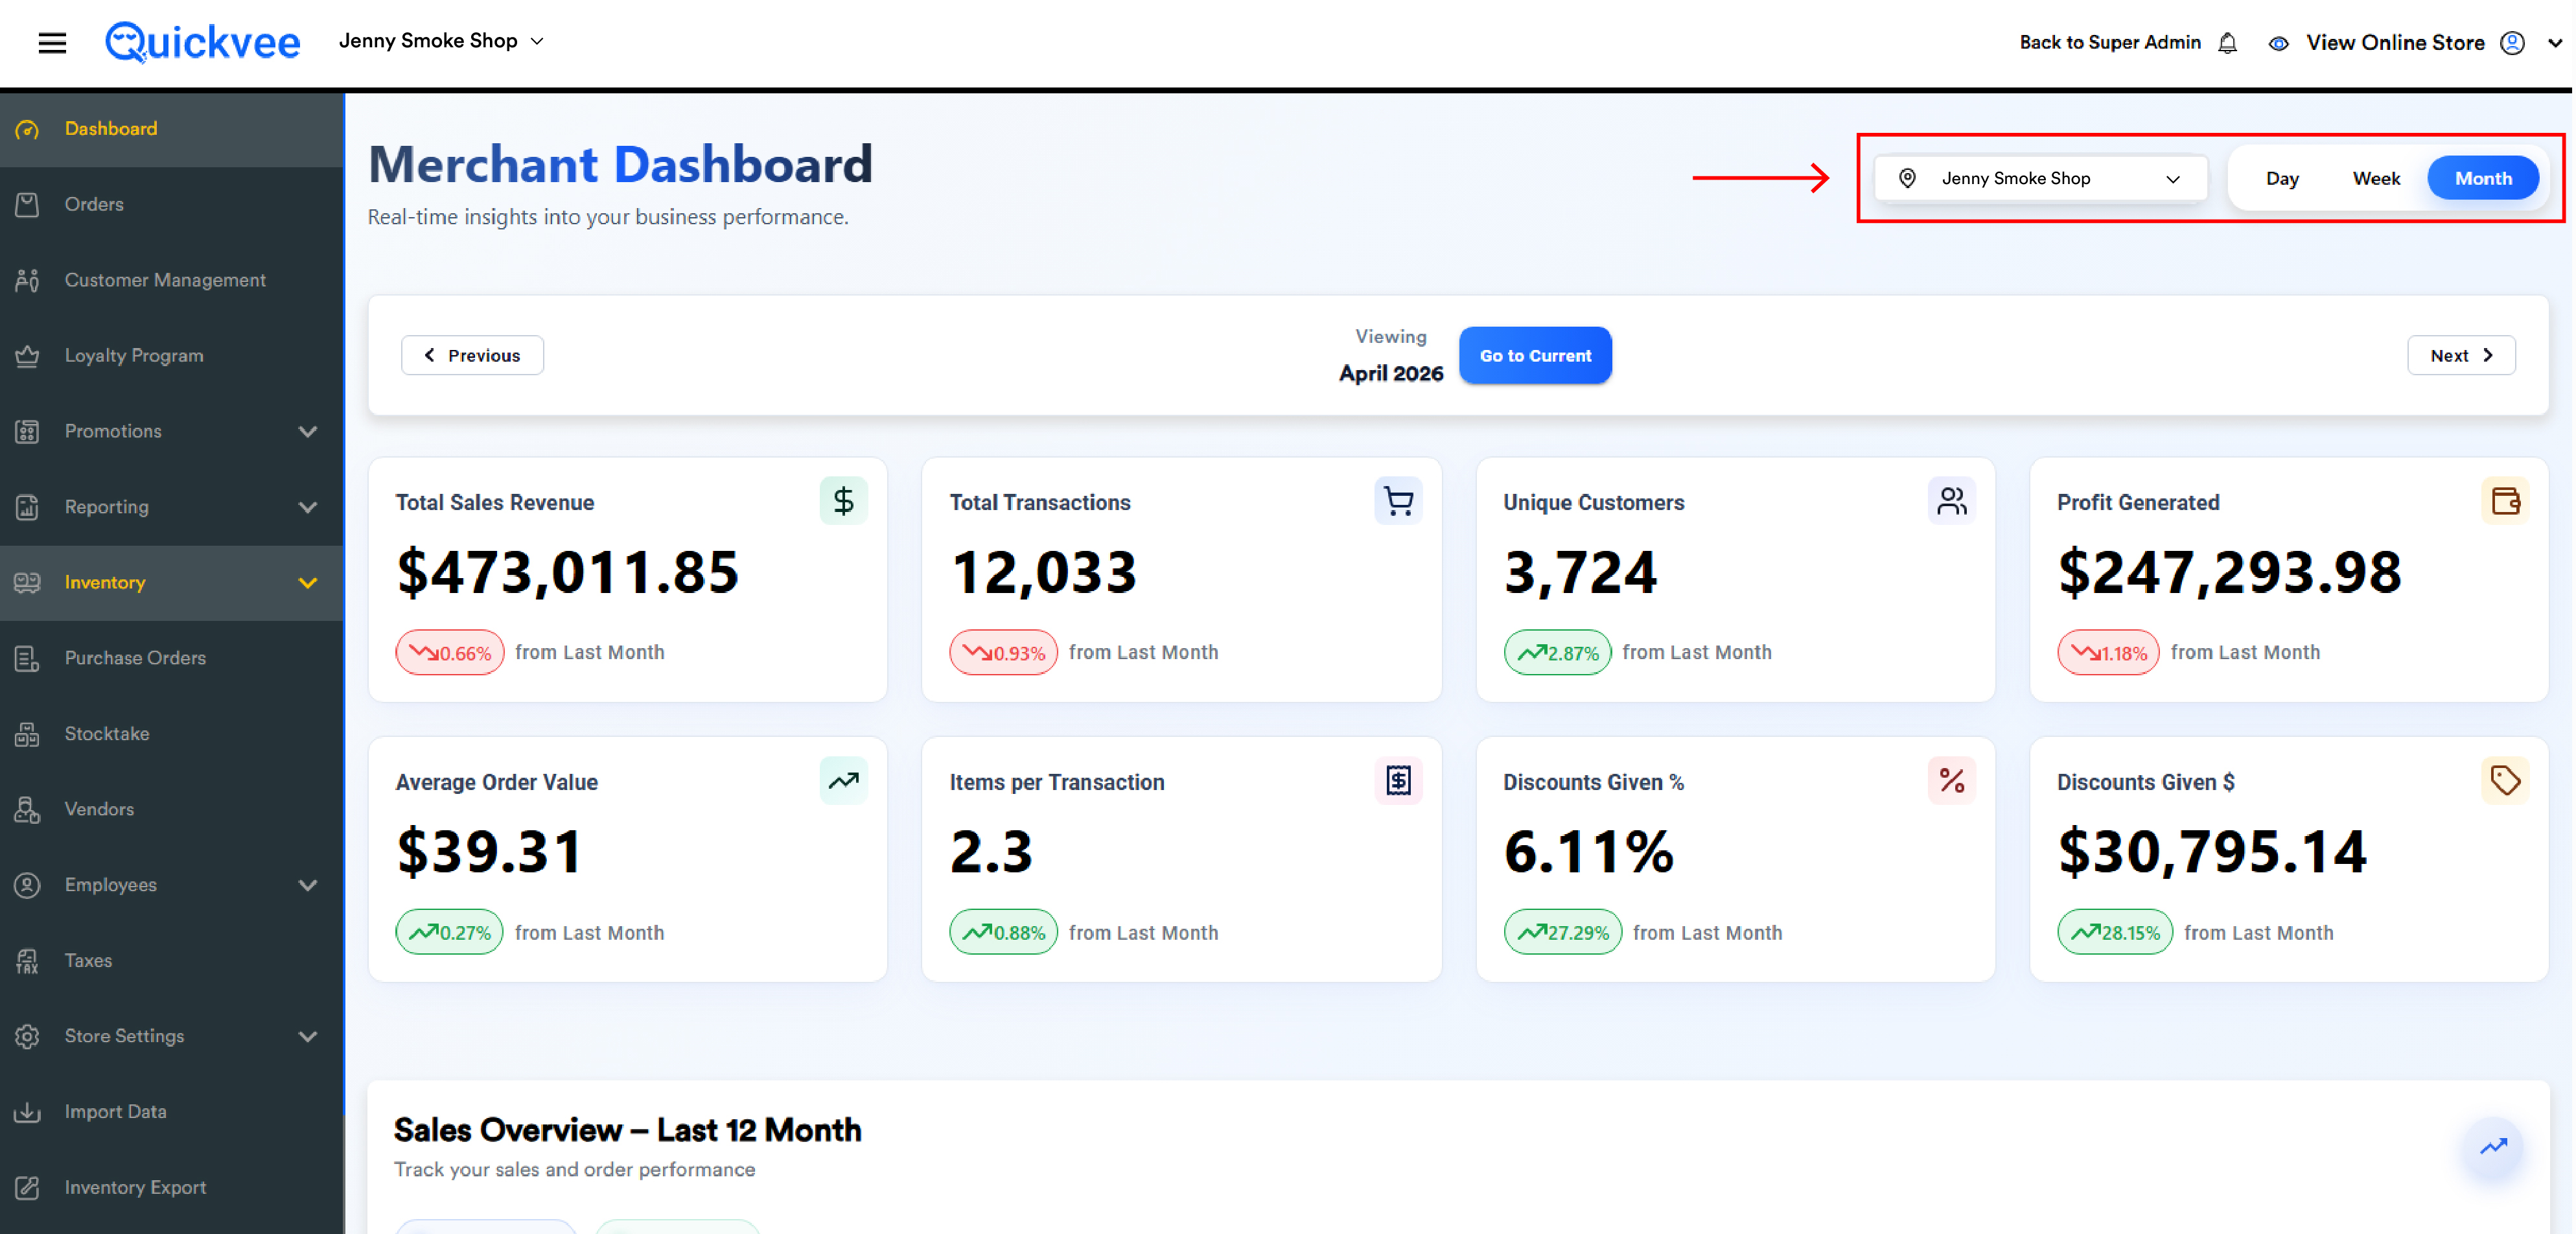This screenshot has height=1234, width=2576.
Task: Select the Month time range
Action: (2482, 178)
